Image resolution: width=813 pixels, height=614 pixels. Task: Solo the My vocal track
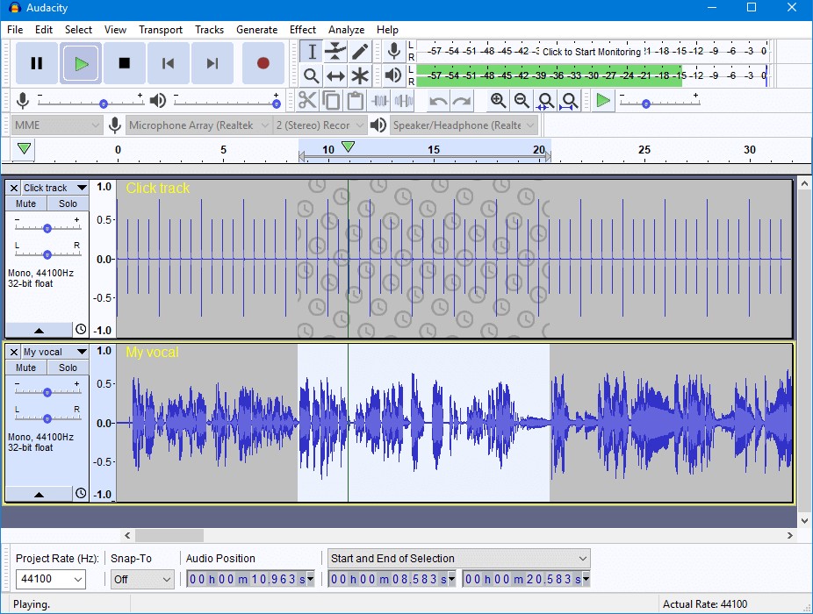68,368
